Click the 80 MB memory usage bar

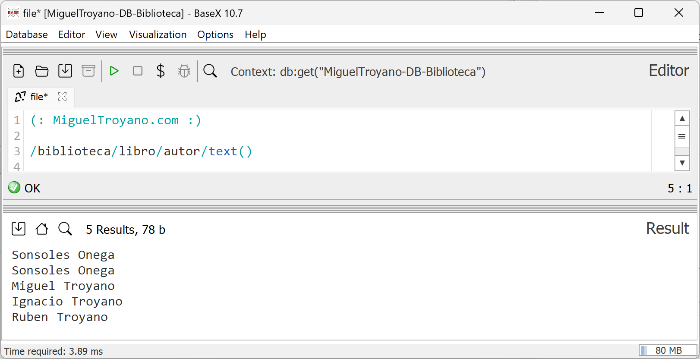(668, 350)
